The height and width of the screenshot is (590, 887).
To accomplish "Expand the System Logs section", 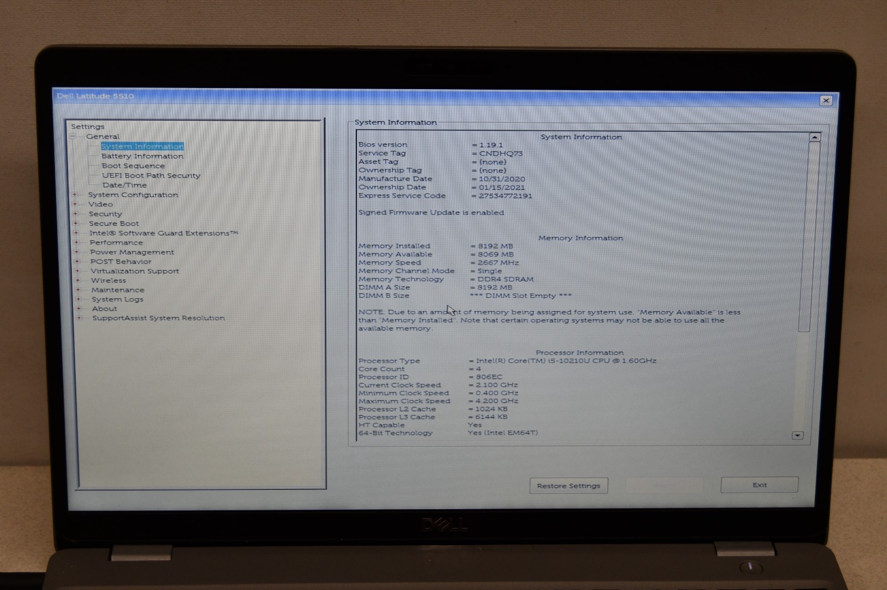I will tap(78, 299).
